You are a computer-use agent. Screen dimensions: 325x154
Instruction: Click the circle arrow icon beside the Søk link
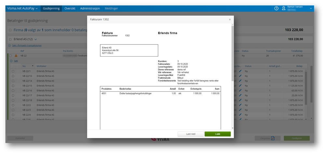(11, 61)
